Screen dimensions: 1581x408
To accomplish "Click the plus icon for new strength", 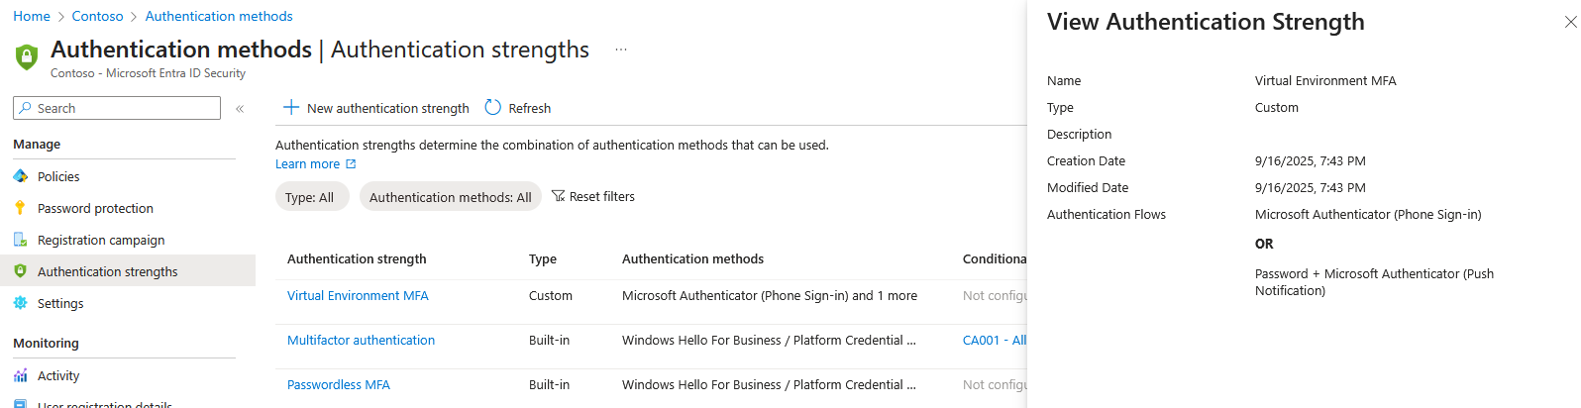I will 291,107.
